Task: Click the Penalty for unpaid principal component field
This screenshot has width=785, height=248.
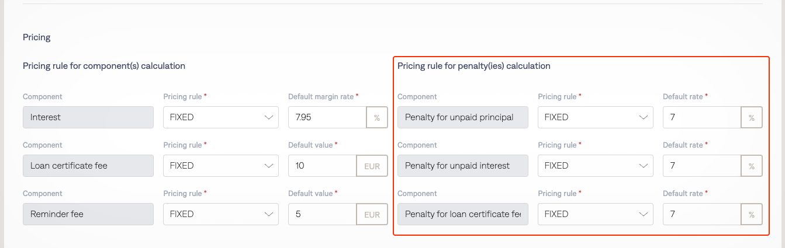Action: [462, 117]
